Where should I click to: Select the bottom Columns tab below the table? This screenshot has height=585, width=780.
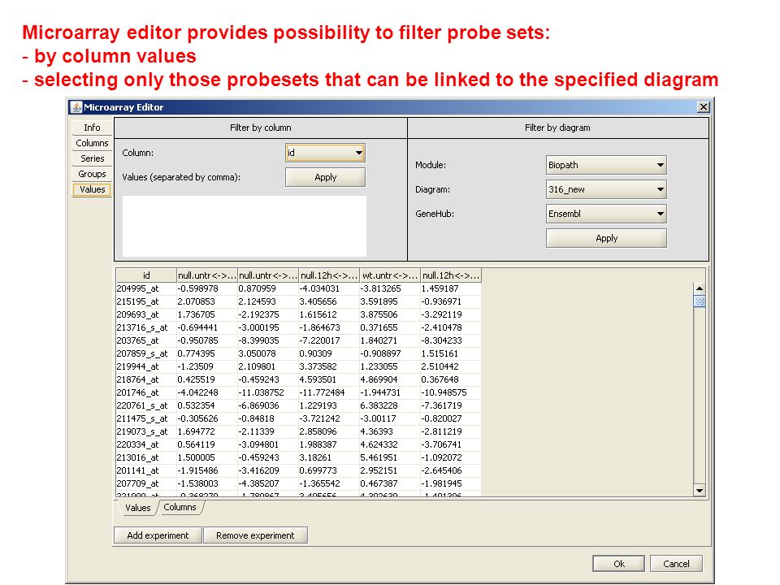pos(180,507)
